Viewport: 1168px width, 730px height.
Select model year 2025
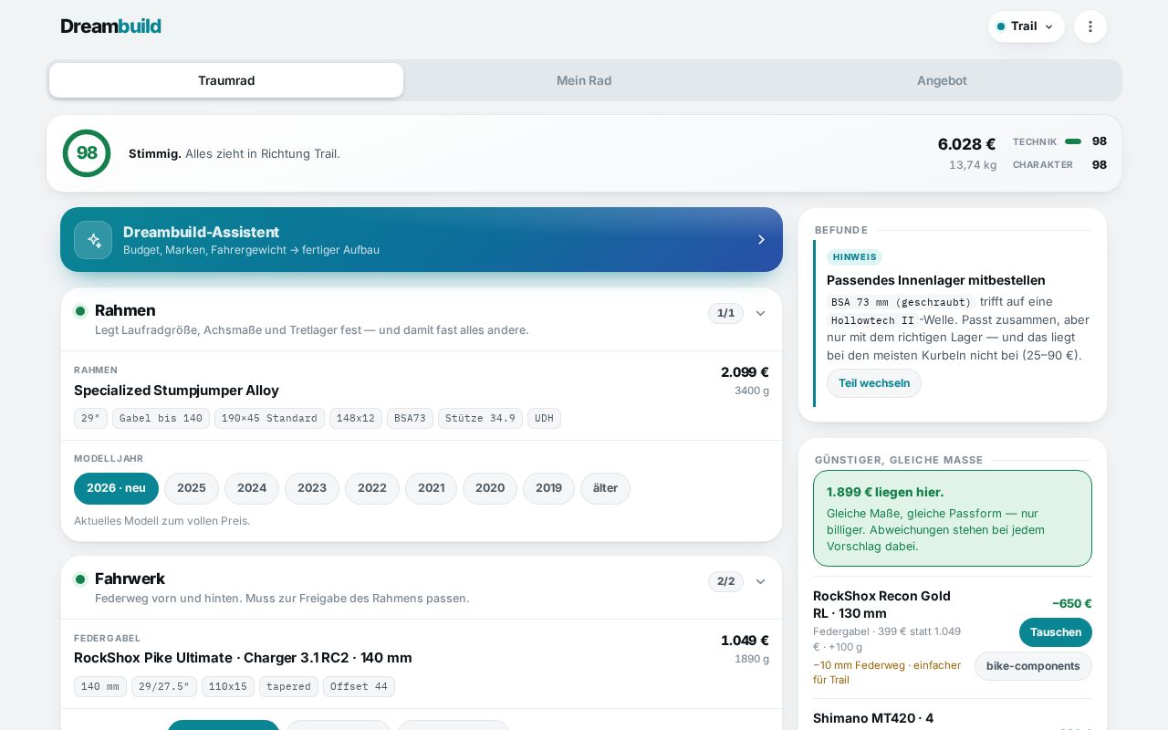(x=192, y=488)
